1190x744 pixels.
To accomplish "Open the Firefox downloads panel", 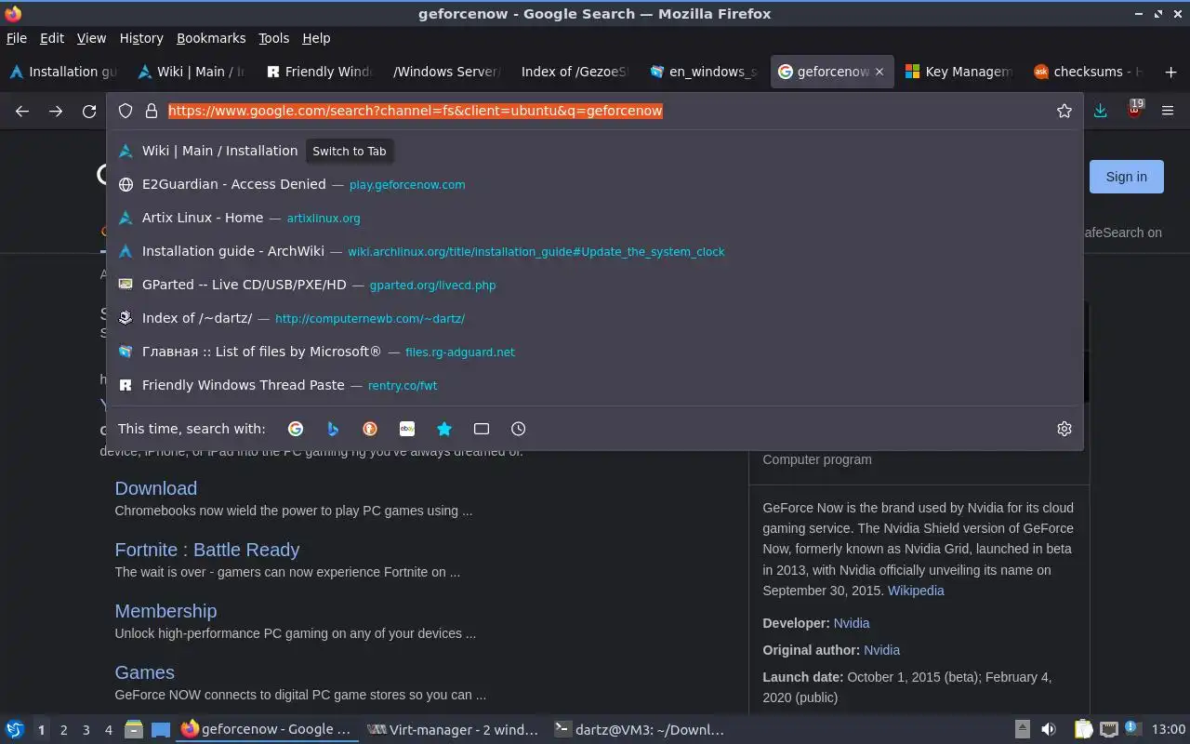I will (1101, 111).
